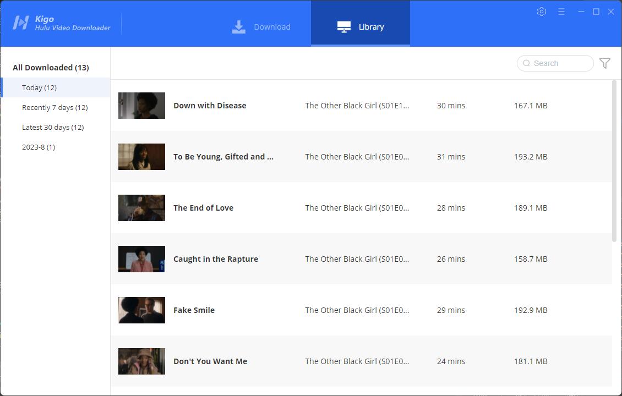The image size is (622, 396).
Task: Open The End of Love thumbnail
Action: (x=141, y=208)
